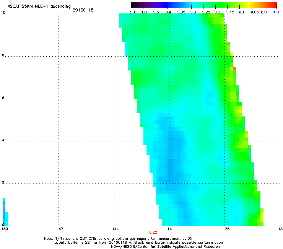Click the colorbar label -1.0
Screen dimensions: 283x249
143,12
